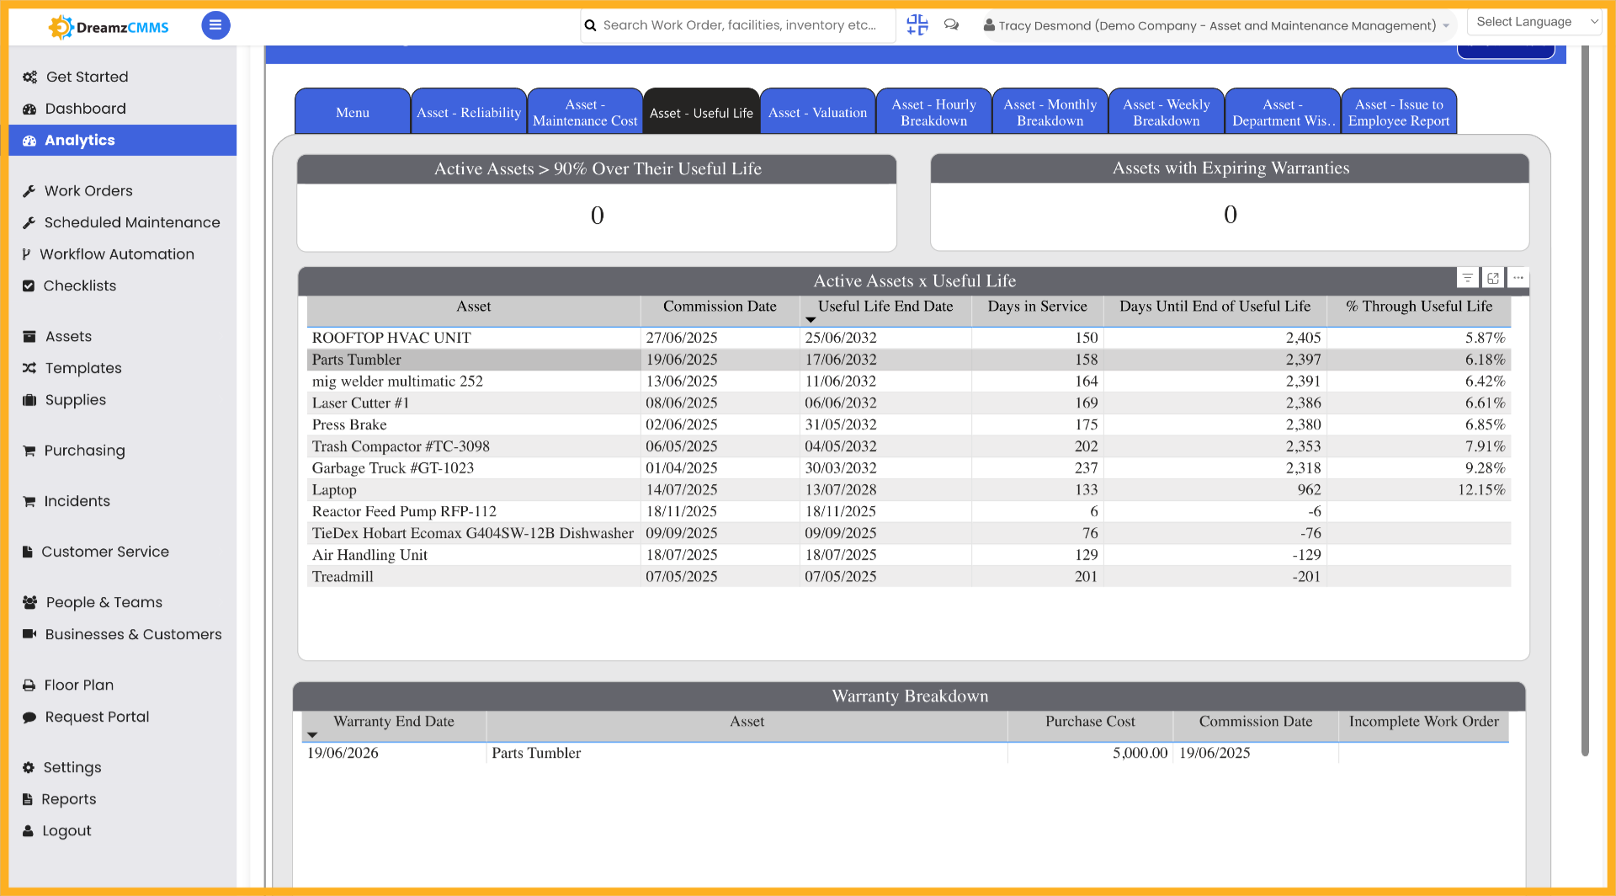This screenshot has height=896, width=1616.
Task: Open the Select Language dropdown
Action: (1534, 21)
